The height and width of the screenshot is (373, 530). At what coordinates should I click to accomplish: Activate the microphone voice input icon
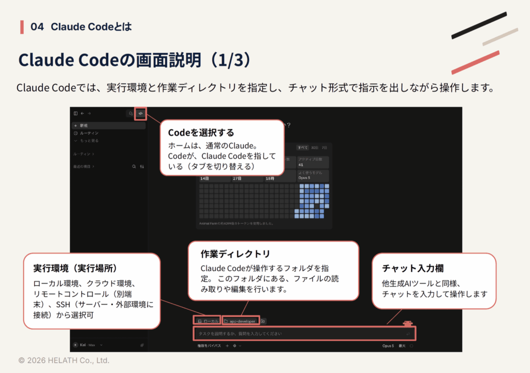[x=234, y=346]
